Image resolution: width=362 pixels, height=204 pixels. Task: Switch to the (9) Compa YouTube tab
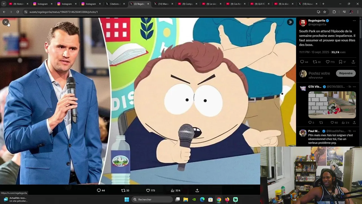(188, 4)
